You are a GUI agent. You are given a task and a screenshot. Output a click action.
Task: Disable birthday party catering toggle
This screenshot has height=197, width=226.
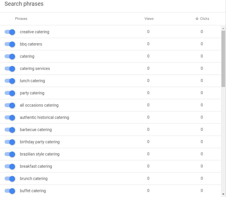(x=10, y=142)
